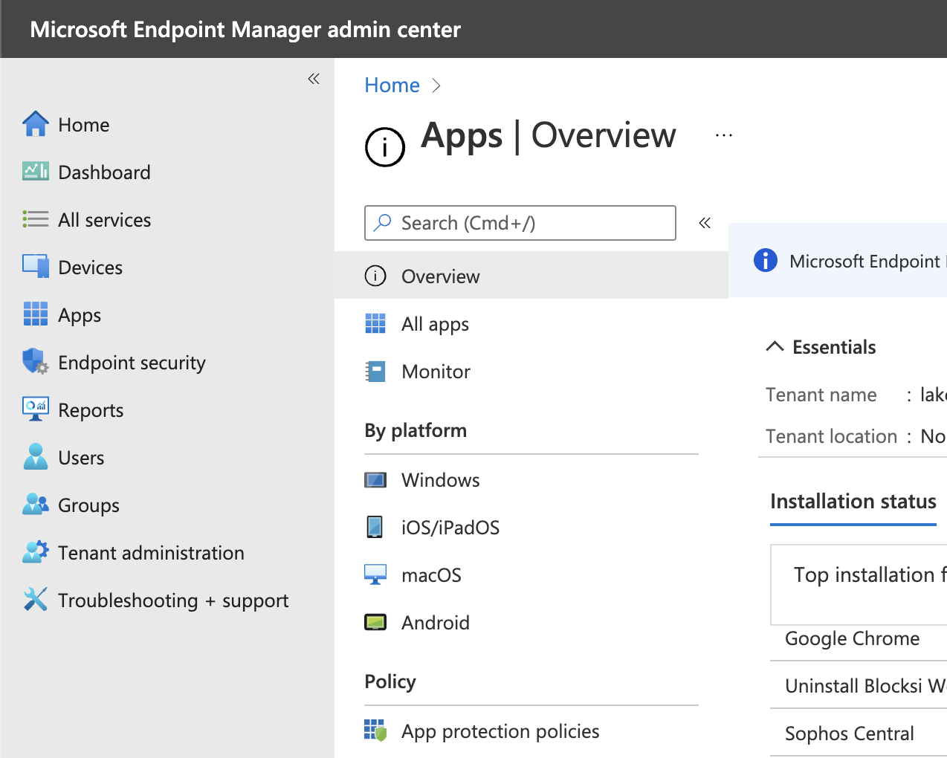
Task: Click the Dashboard chart icon
Action: pyautogui.click(x=36, y=172)
